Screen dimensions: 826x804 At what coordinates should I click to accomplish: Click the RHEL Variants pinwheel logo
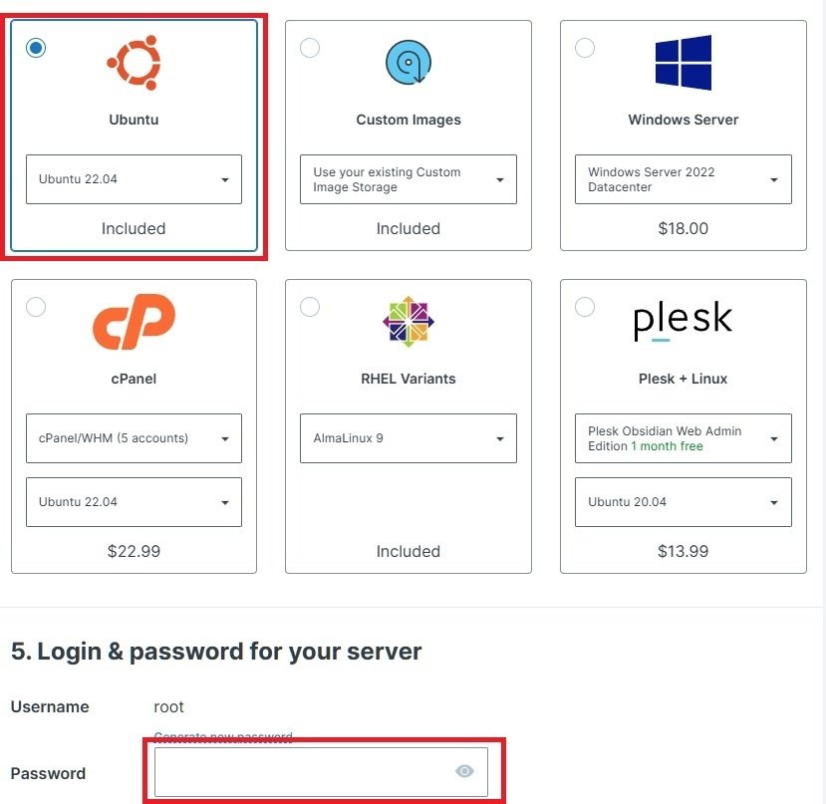pos(408,321)
